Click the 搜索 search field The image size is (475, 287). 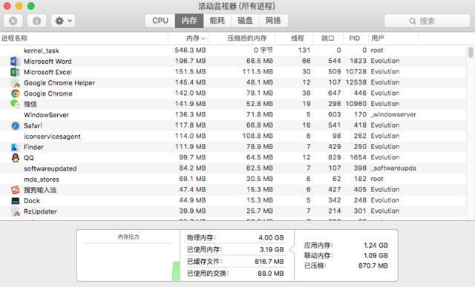click(x=427, y=21)
